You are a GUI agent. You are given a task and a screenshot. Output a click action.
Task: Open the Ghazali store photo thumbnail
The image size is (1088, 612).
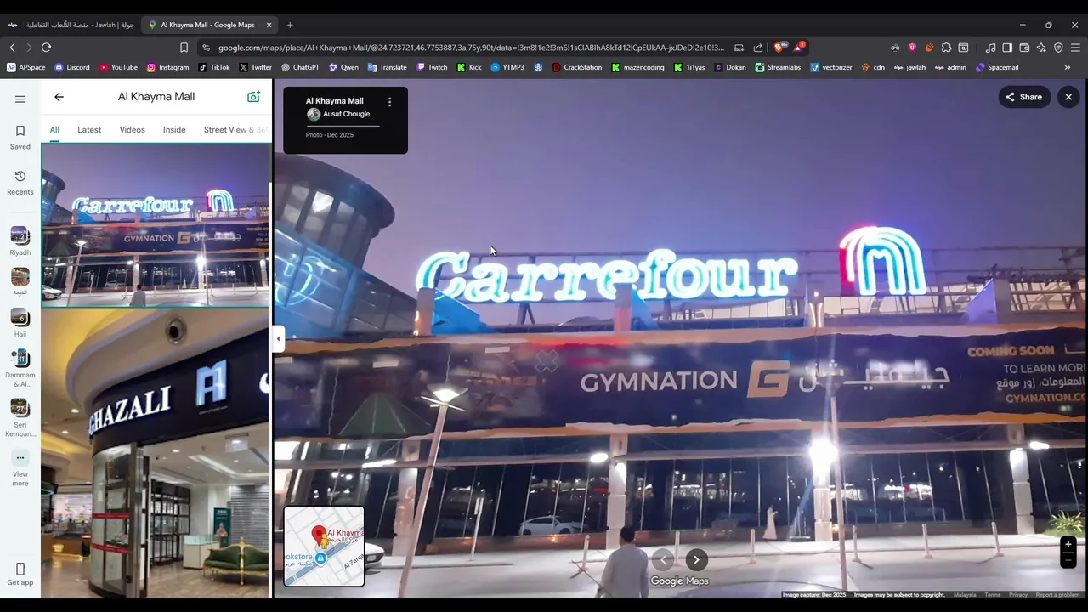point(156,453)
